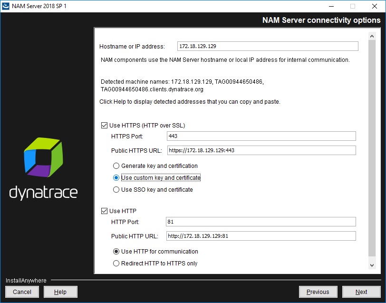Open the installer Help
The width and height of the screenshot is (386, 303).
pos(60,292)
